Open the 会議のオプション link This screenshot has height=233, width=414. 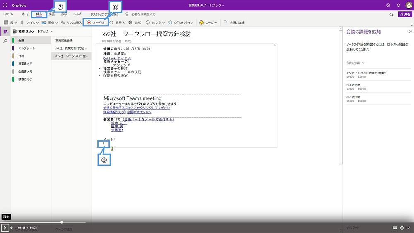(x=139, y=112)
